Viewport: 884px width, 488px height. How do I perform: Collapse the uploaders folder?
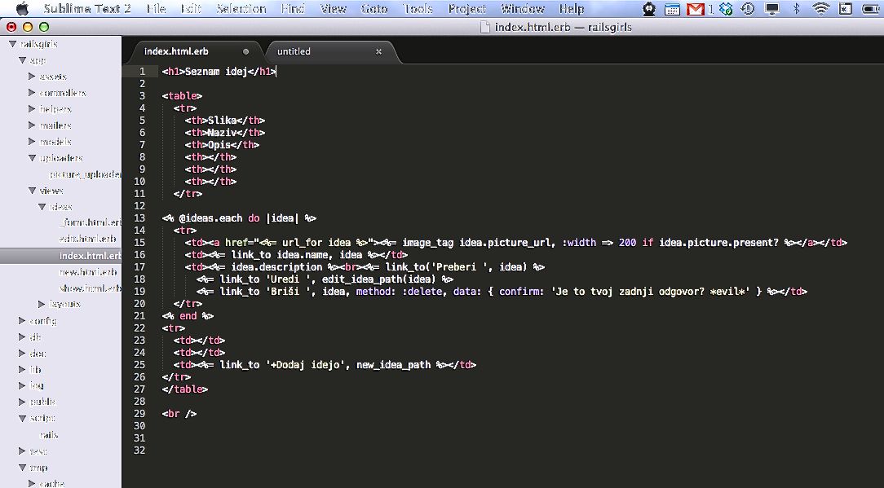coord(32,158)
